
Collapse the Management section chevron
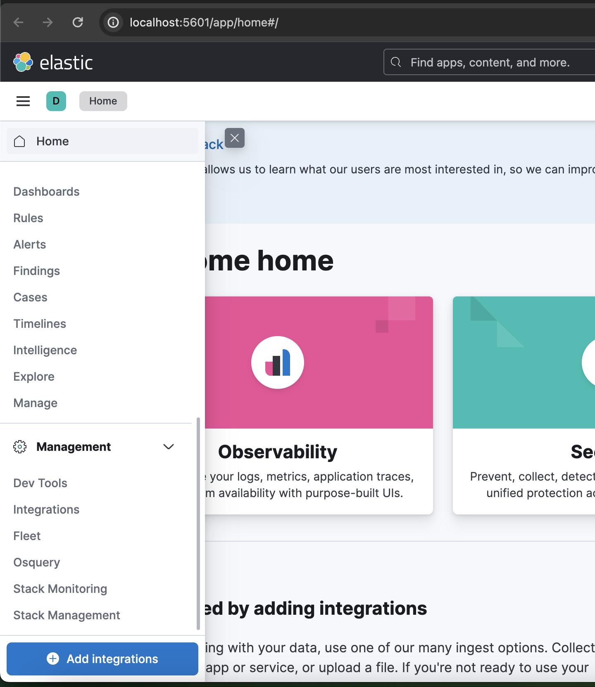pos(169,447)
